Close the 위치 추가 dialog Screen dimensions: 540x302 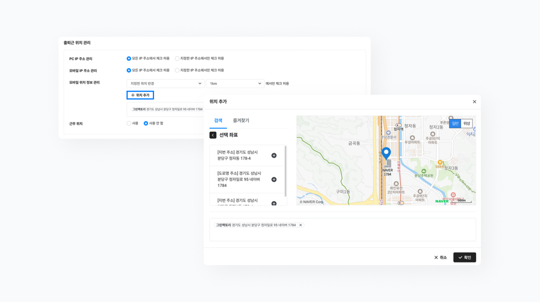tap(474, 102)
